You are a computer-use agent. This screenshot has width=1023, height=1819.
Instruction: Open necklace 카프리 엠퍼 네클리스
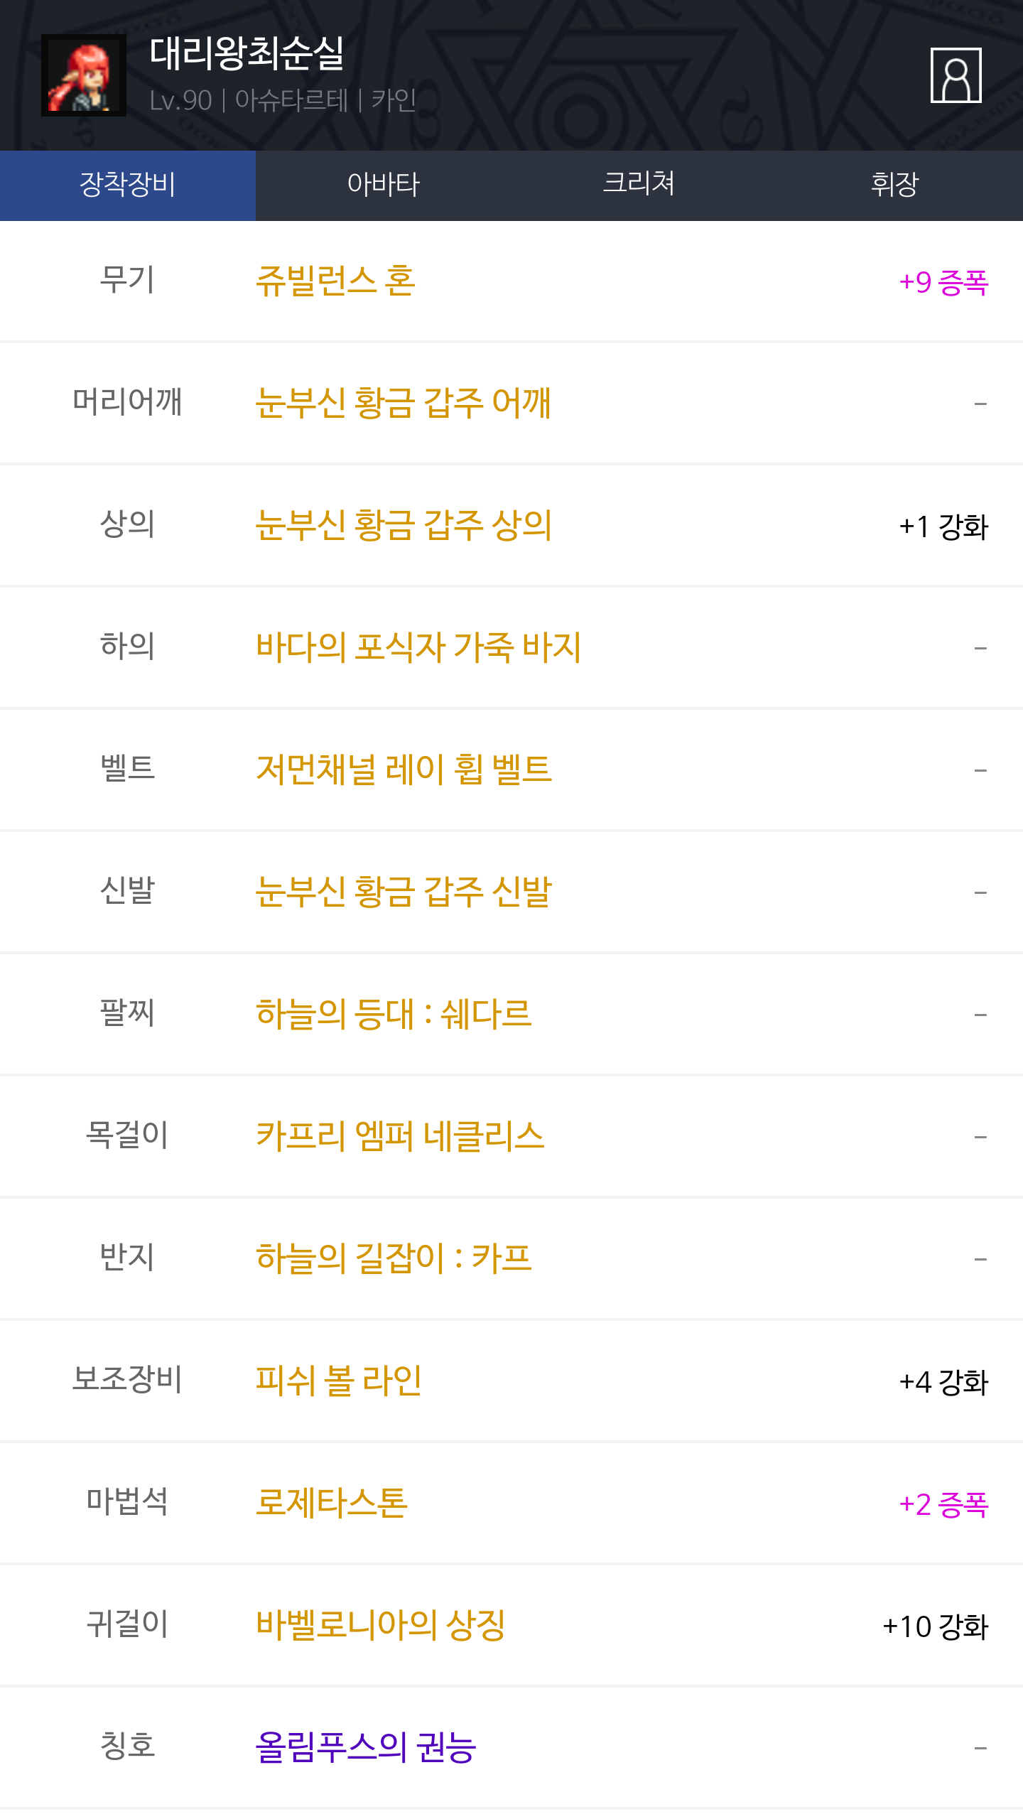[400, 1137]
